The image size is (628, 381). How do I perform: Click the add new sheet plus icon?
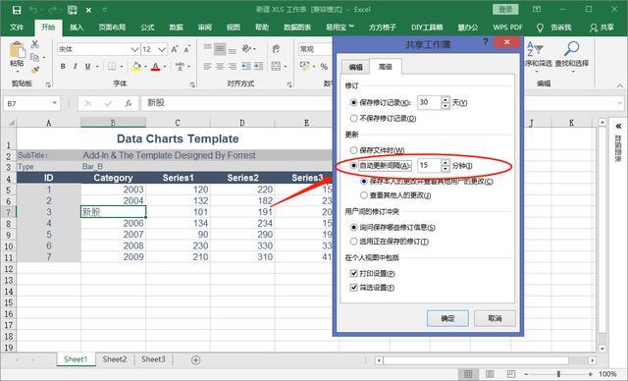(x=195, y=359)
